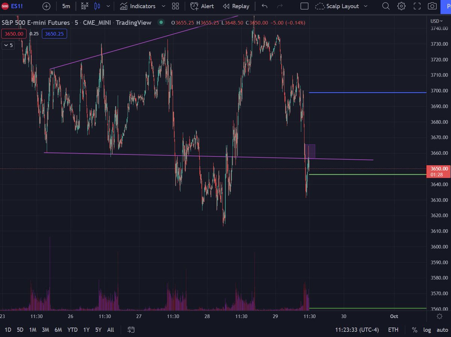
Task: Open chart screenshot camera tool
Action: pos(432,6)
